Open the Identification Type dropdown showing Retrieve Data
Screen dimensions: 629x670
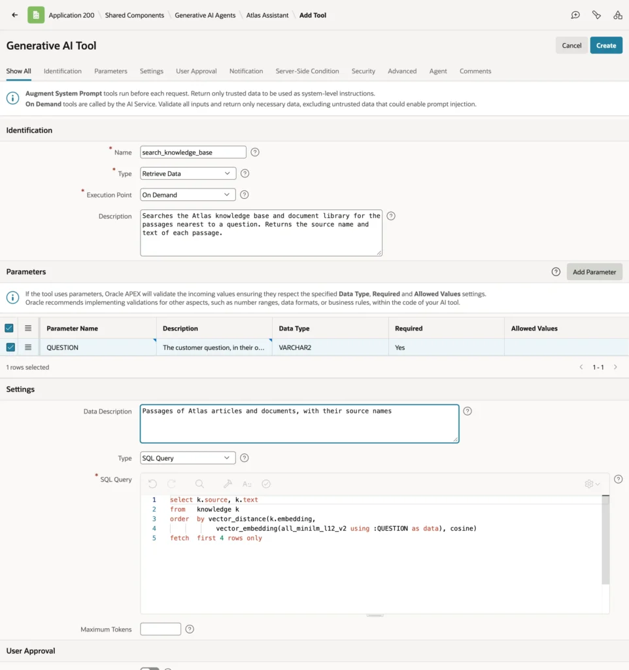pos(188,173)
